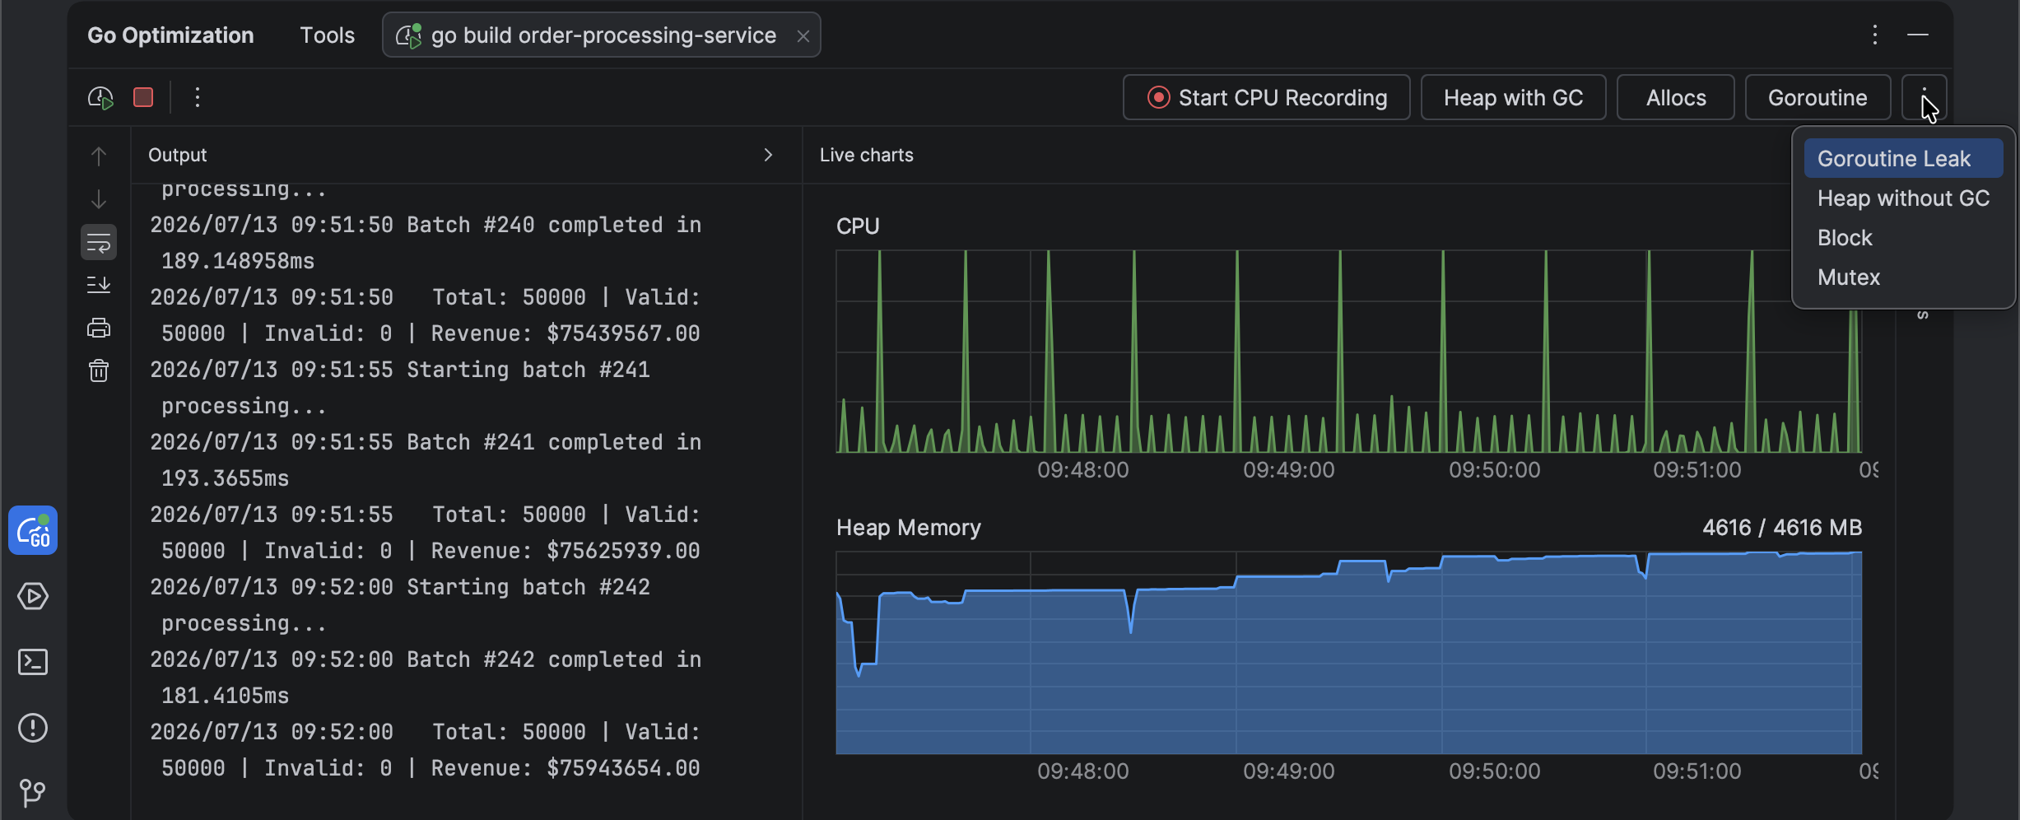The height and width of the screenshot is (820, 2020).
Task: Stop the running process with red square
Action: click(143, 97)
